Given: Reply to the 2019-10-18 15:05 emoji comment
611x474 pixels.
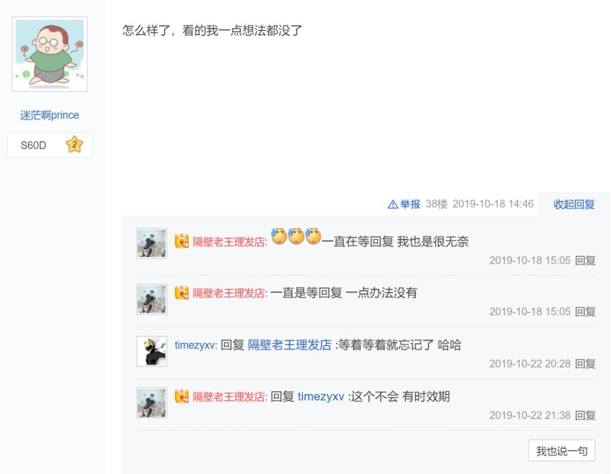Looking at the screenshot, I should coord(586,260).
